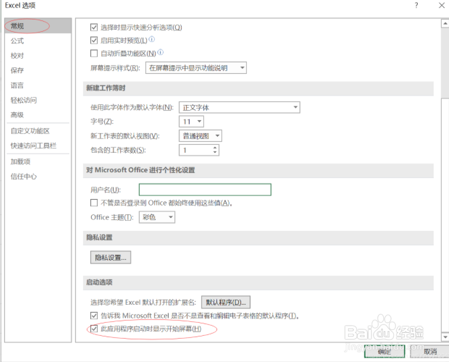The width and height of the screenshot is (449, 362).
Task: Click the 启动选项 section header
Action: click(258, 283)
